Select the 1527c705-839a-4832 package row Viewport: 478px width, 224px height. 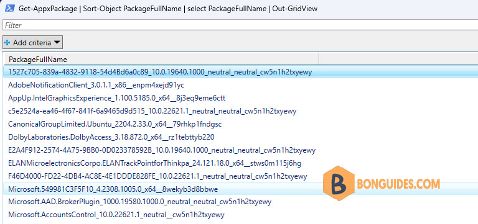coord(240,72)
